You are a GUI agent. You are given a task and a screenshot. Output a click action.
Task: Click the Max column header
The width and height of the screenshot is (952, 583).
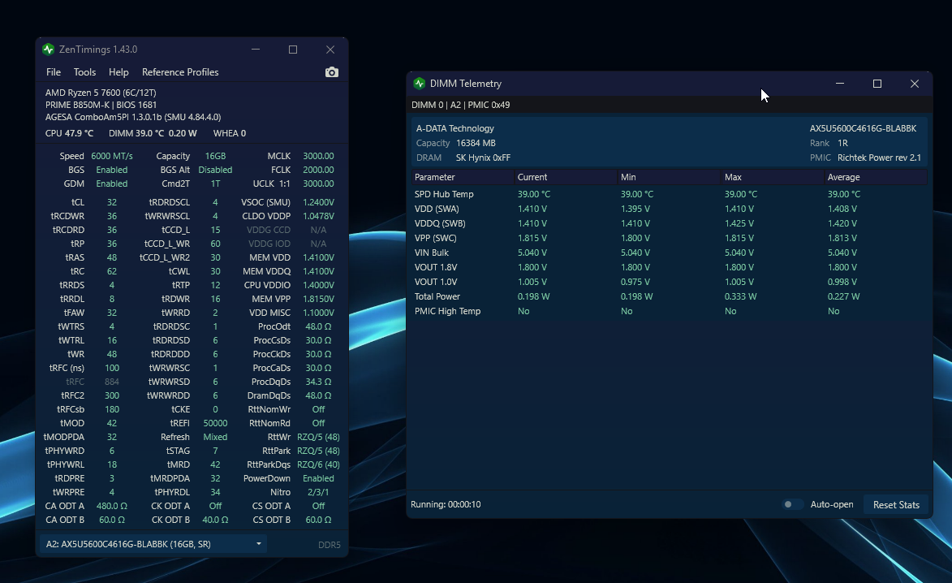[772, 177]
